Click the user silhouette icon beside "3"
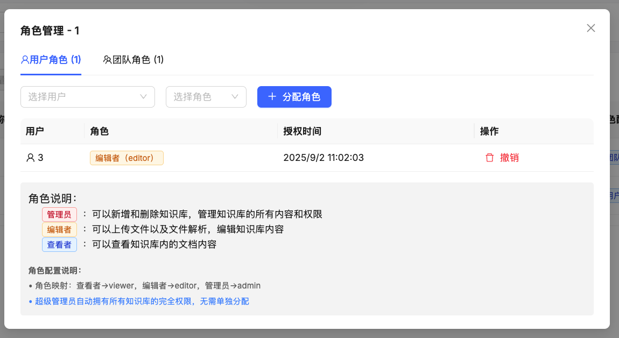The height and width of the screenshot is (338, 619). pos(31,157)
